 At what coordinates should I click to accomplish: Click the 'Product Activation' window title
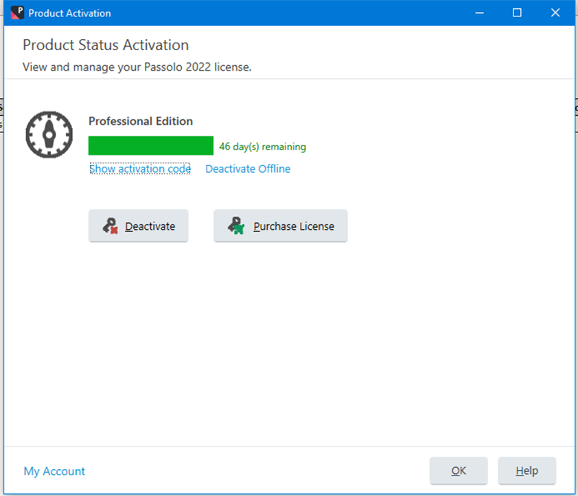pyautogui.click(x=69, y=13)
